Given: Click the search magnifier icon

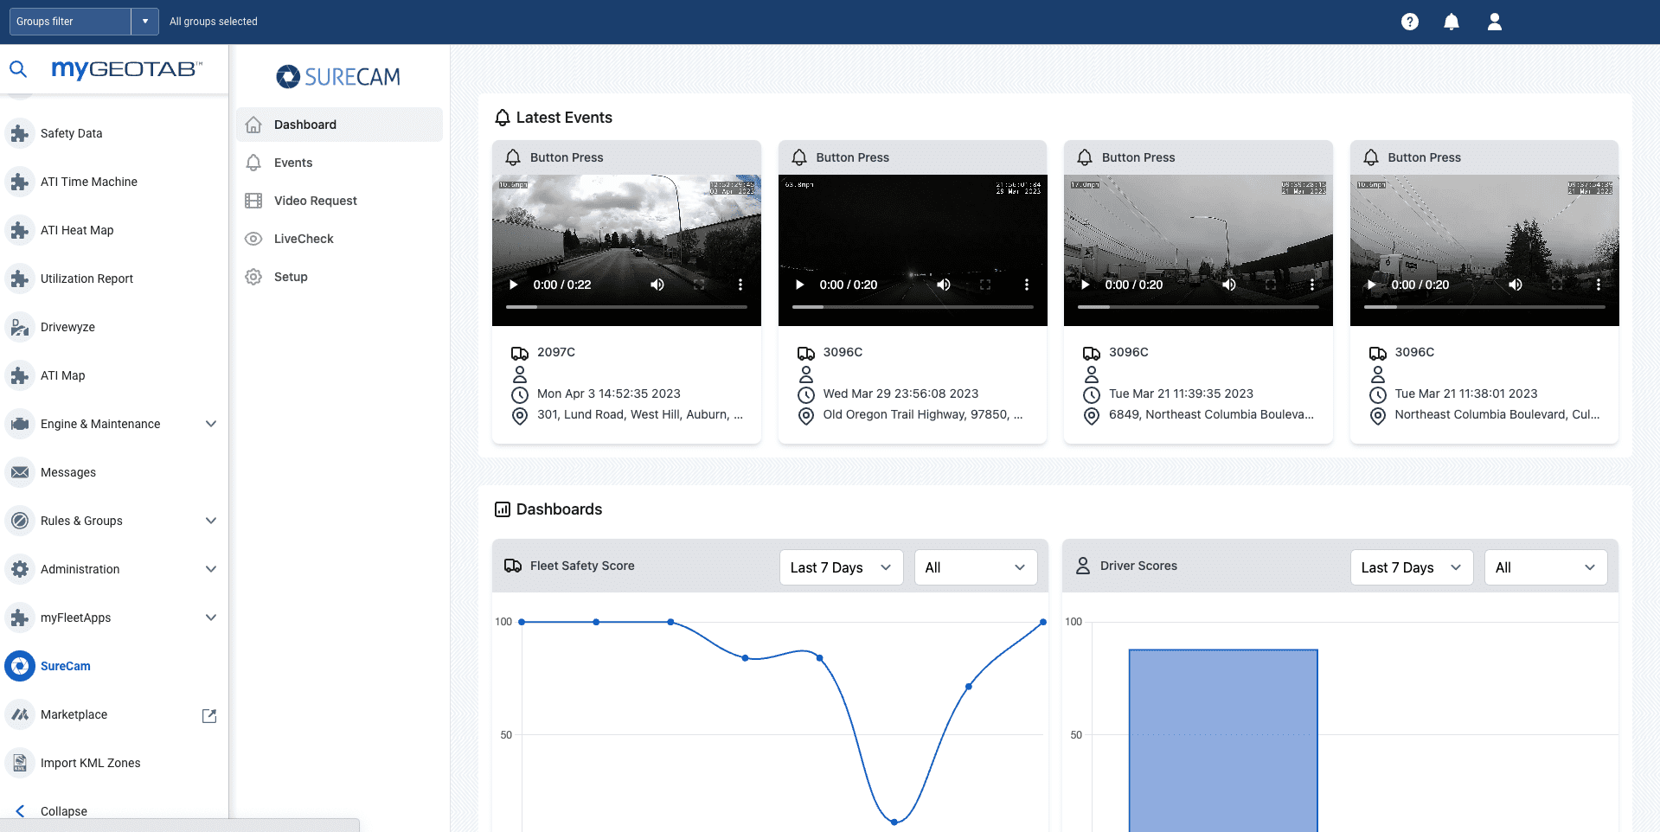Looking at the screenshot, I should point(18,69).
